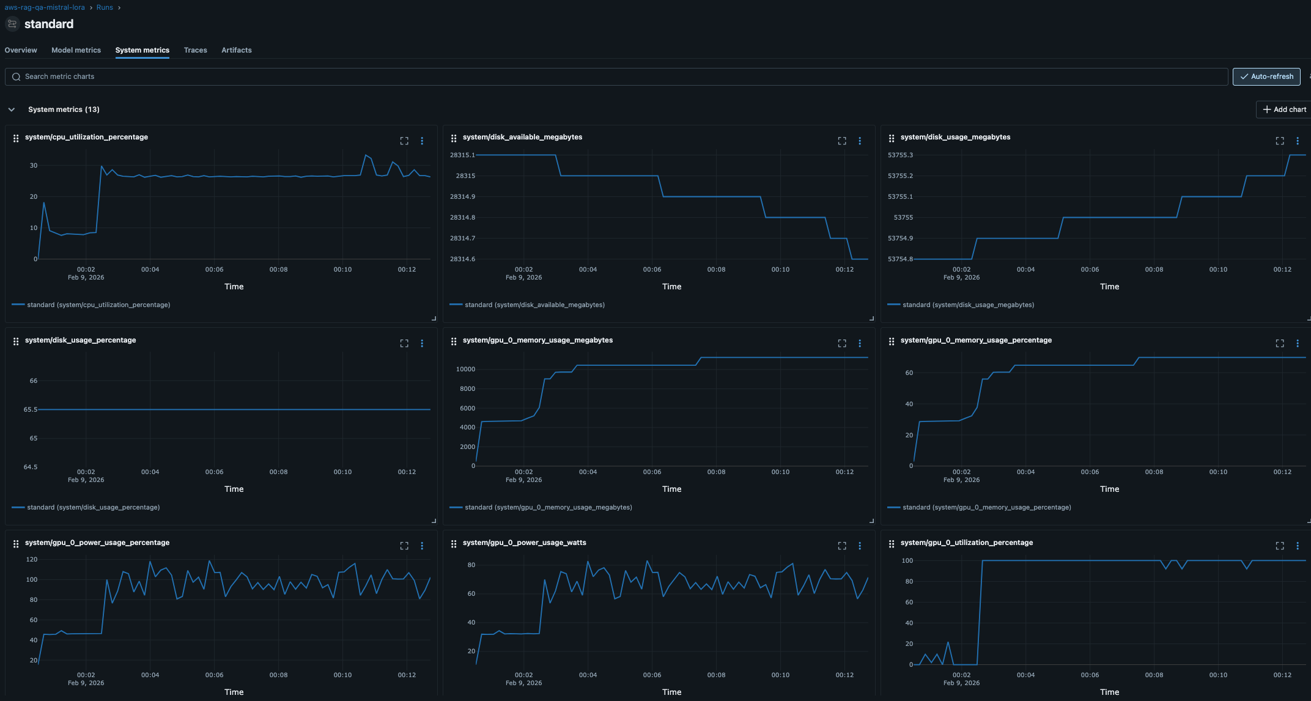Image resolution: width=1311 pixels, height=701 pixels.
Task: Toggle the standard series in cpu_utilization chart legend
Action: 98,304
